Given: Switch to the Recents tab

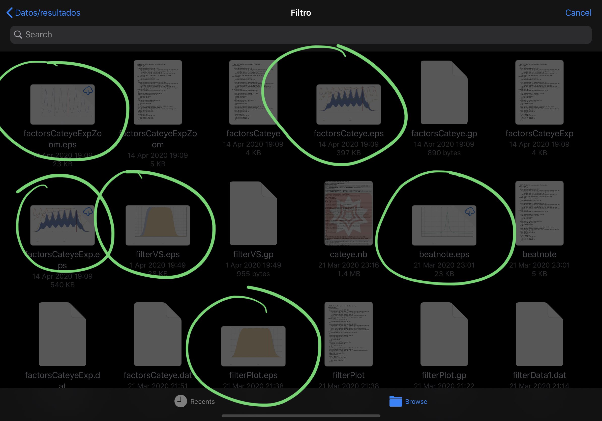Looking at the screenshot, I should click(x=196, y=401).
